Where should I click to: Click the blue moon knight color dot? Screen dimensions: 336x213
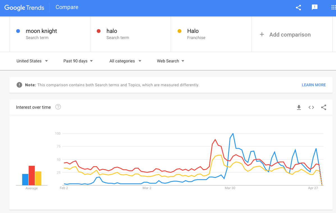coord(18,31)
